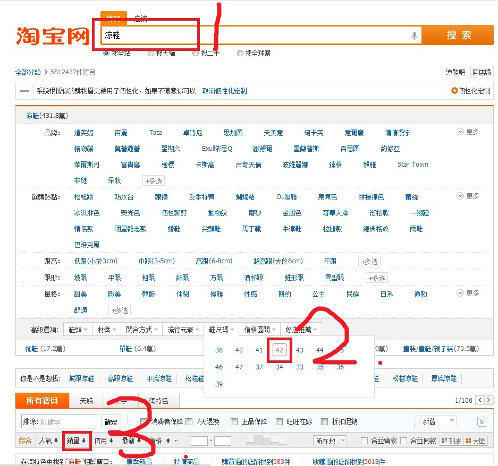Sort by 銷量 descending
The width and height of the screenshot is (498, 466).
tap(76, 441)
